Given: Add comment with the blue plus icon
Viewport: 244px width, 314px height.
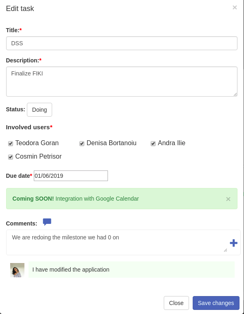Looking at the screenshot, I should [233, 243].
